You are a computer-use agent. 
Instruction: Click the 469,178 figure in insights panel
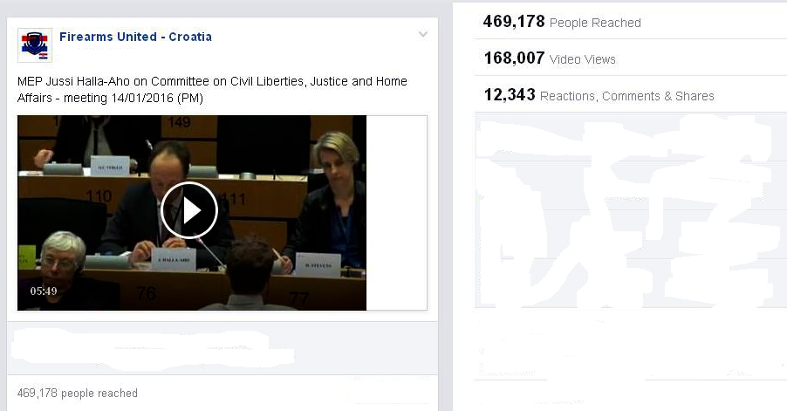click(513, 22)
